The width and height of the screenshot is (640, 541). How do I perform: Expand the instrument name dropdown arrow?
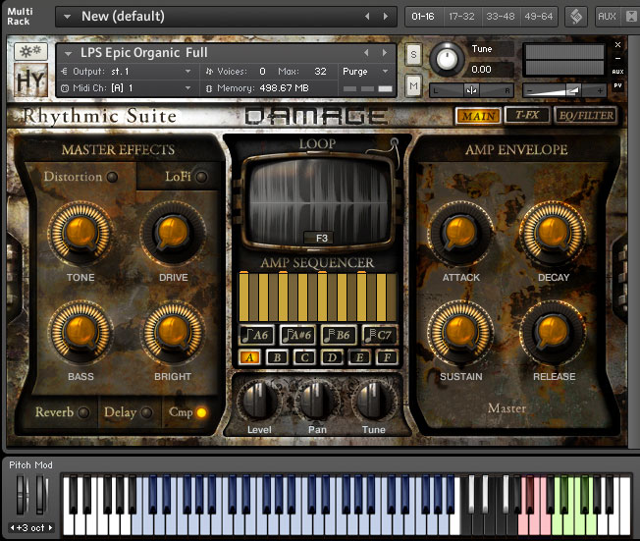pos(68,53)
